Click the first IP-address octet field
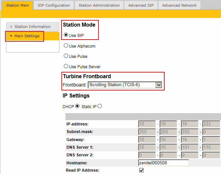Screen dimensions: 221x174 coord(147,124)
